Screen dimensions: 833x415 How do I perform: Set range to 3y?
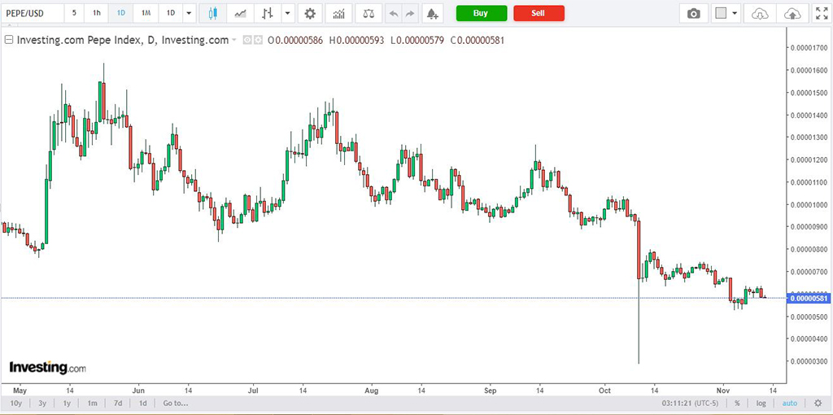pos(42,403)
